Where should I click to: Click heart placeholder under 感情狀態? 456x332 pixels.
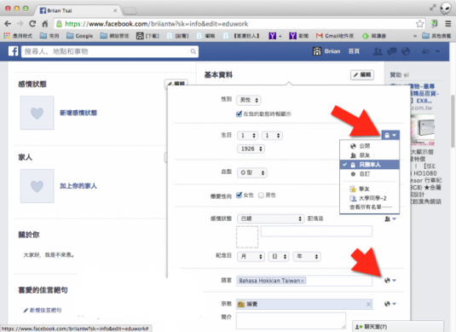(37, 113)
